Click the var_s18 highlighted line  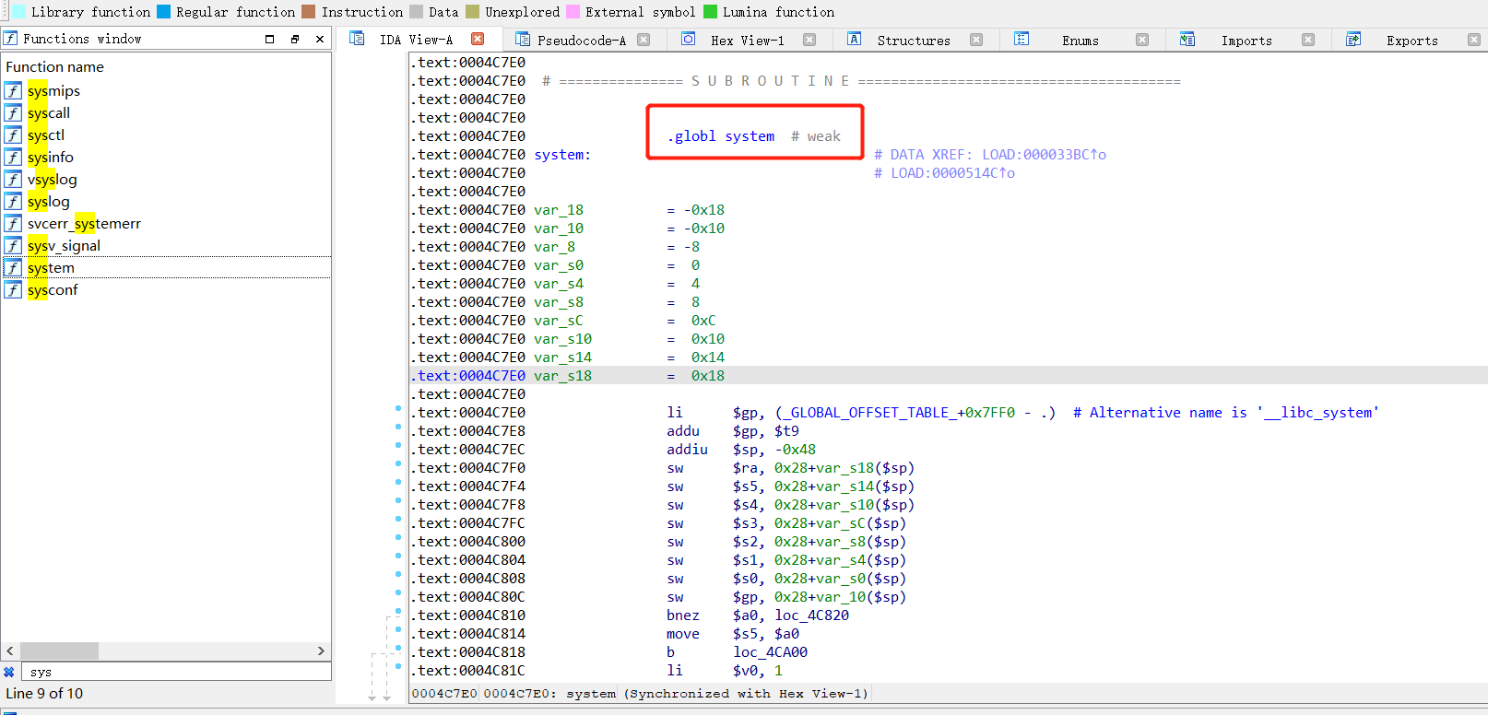coord(948,376)
